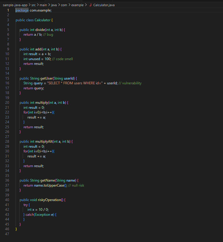Click the for loop on line 30
The width and height of the screenshot is (223, 242).
[x=39, y=151]
